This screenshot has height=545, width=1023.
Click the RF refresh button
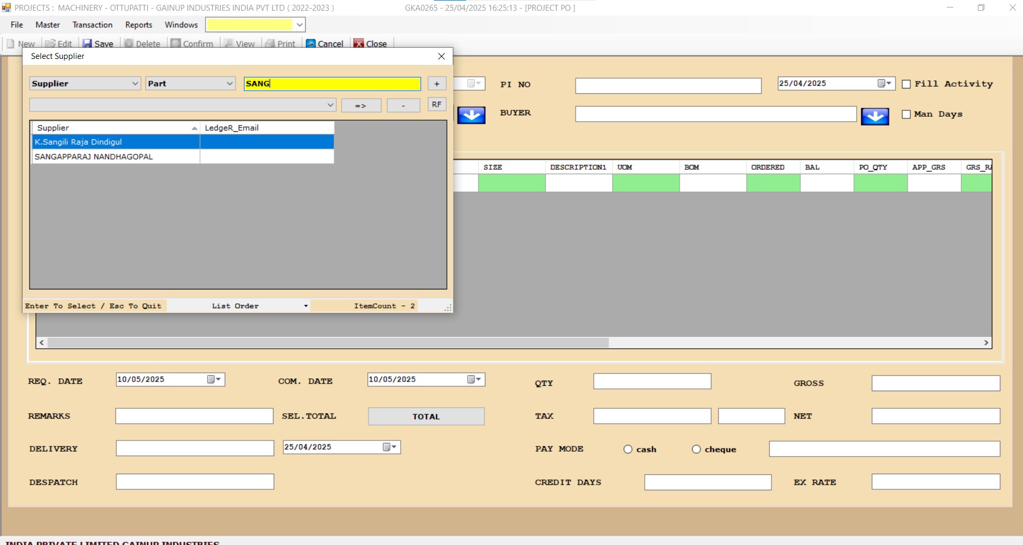click(437, 104)
